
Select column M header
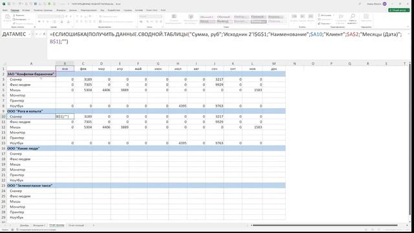[x=274, y=63]
